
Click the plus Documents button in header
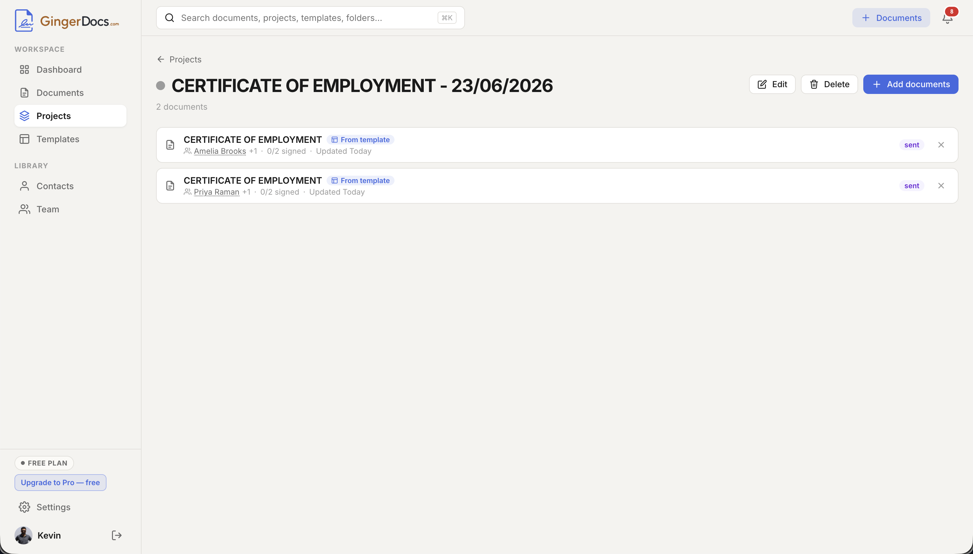[x=891, y=18]
